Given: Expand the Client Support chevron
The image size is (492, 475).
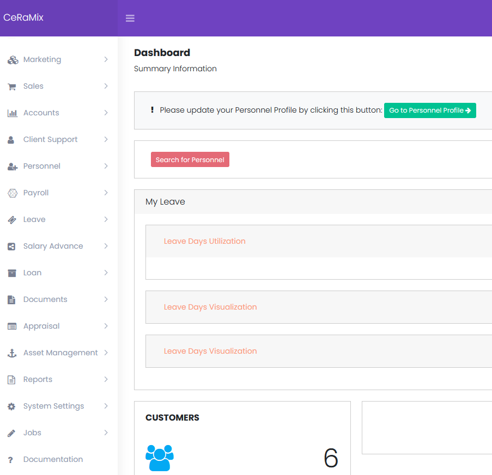Looking at the screenshot, I should point(106,139).
